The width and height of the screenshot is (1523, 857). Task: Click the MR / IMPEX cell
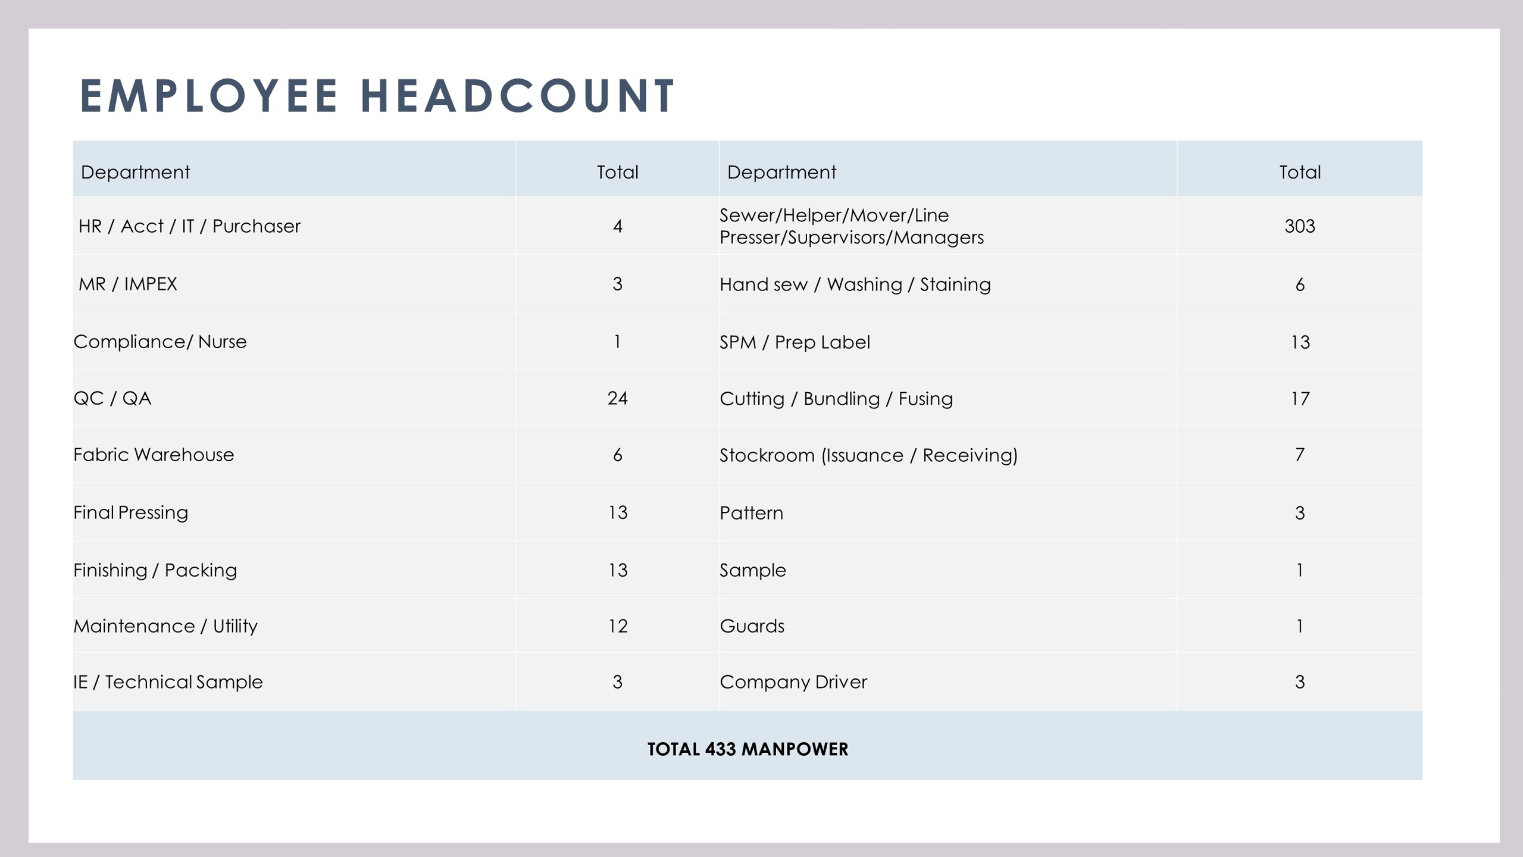128,284
